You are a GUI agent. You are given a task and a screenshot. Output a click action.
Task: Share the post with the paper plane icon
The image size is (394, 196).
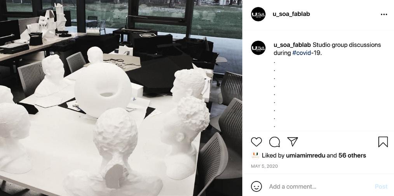(x=293, y=142)
